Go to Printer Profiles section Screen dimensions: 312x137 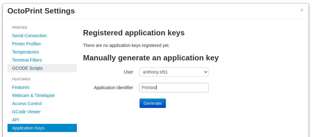(x=26, y=44)
